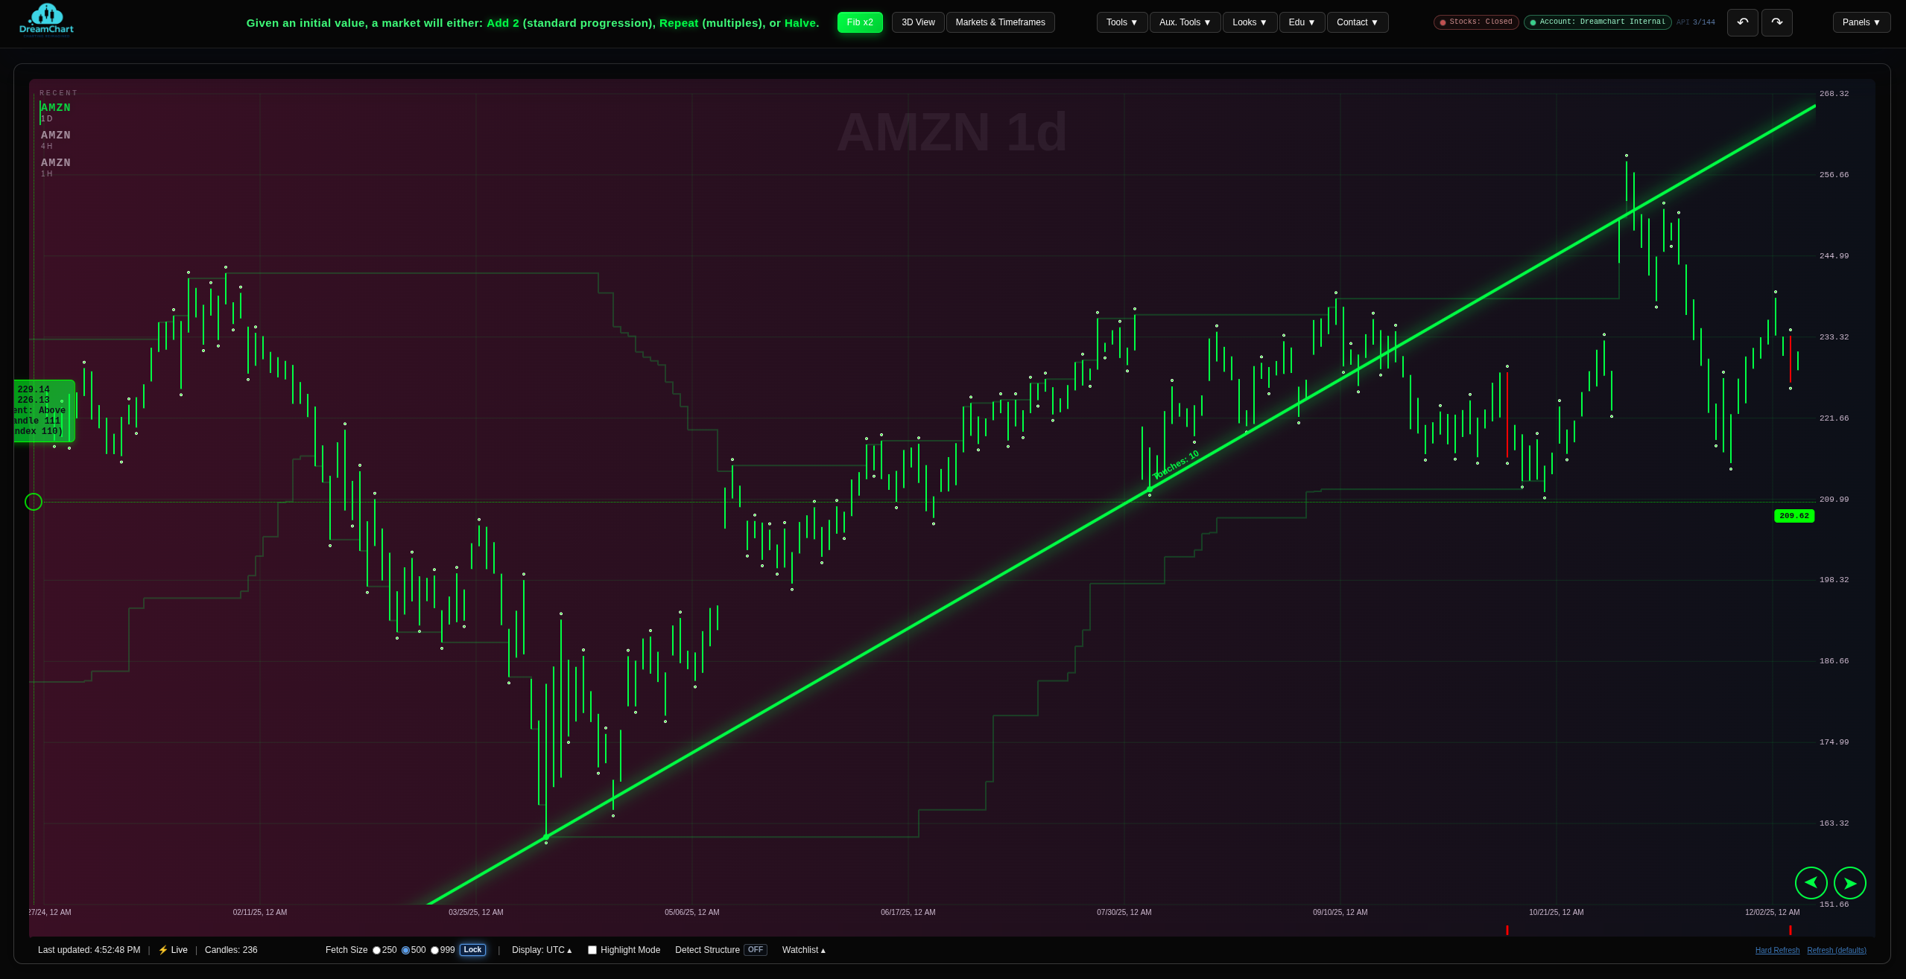Click the green 209.62 price label

(1794, 516)
